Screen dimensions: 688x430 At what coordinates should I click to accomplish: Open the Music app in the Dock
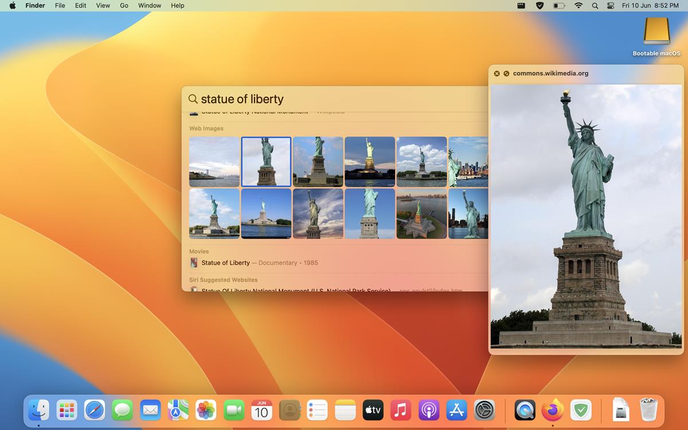click(x=400, y=410)
